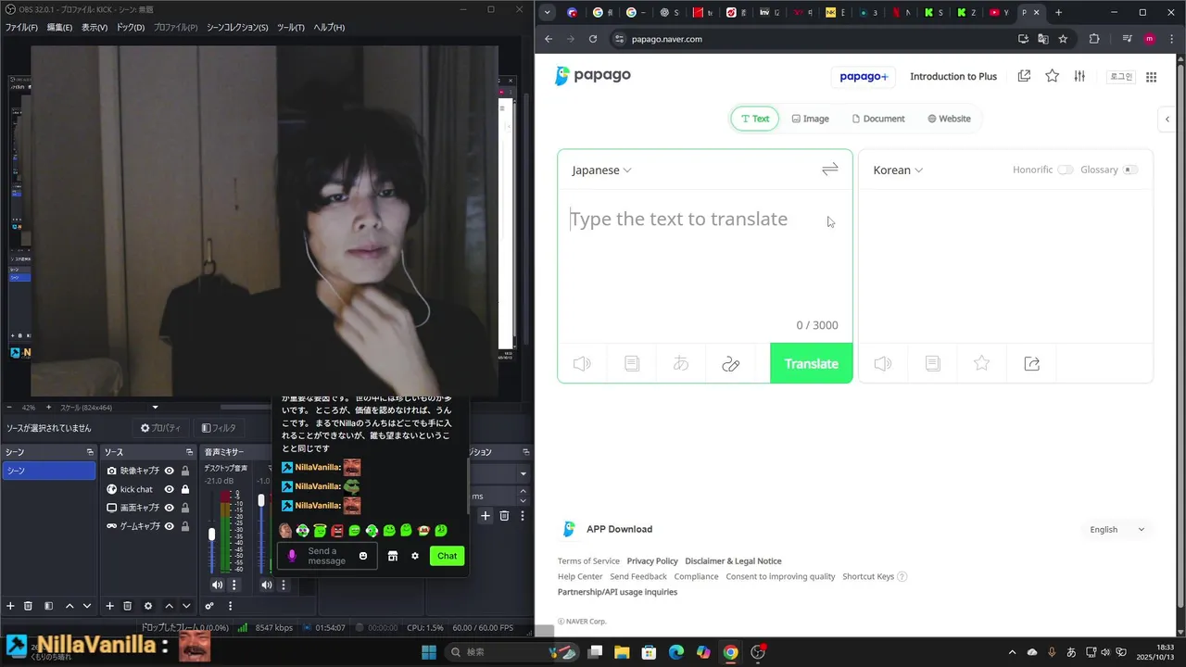Viewport: 1186px width, 667px height.
Task: Open advanced audio properties gears icon
Action: (209, 606)
